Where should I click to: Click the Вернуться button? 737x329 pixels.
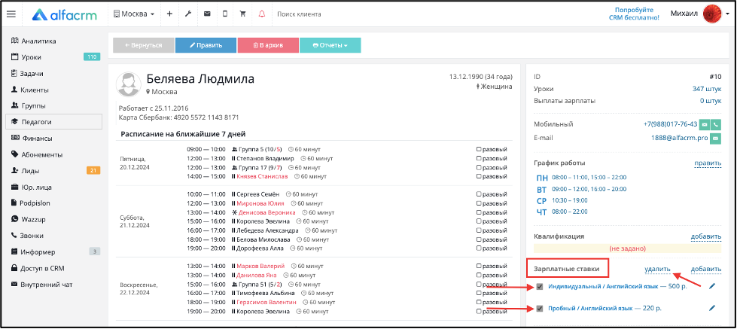(143, 45)
